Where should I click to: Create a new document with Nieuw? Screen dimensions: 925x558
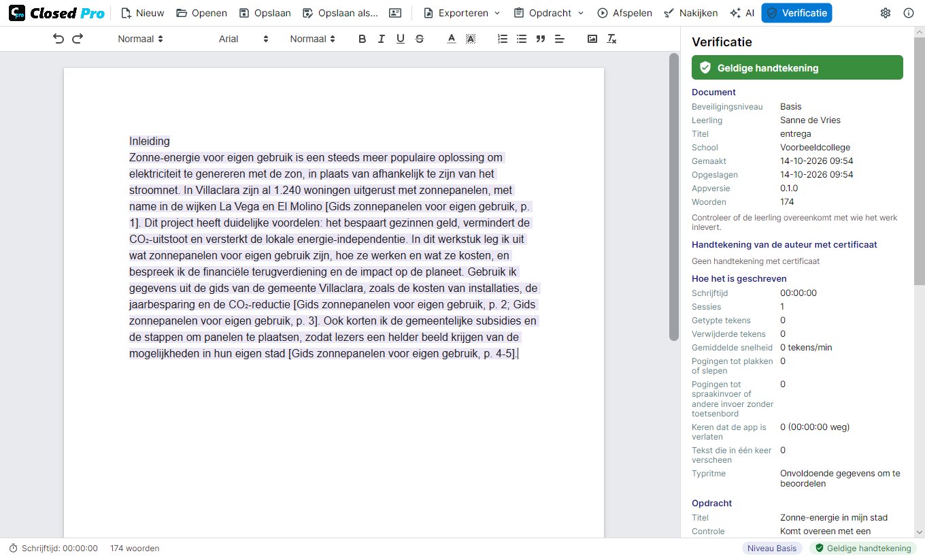pos(142,13)
